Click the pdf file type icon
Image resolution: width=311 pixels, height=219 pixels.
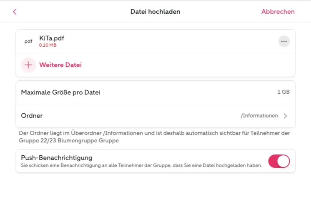28,41
